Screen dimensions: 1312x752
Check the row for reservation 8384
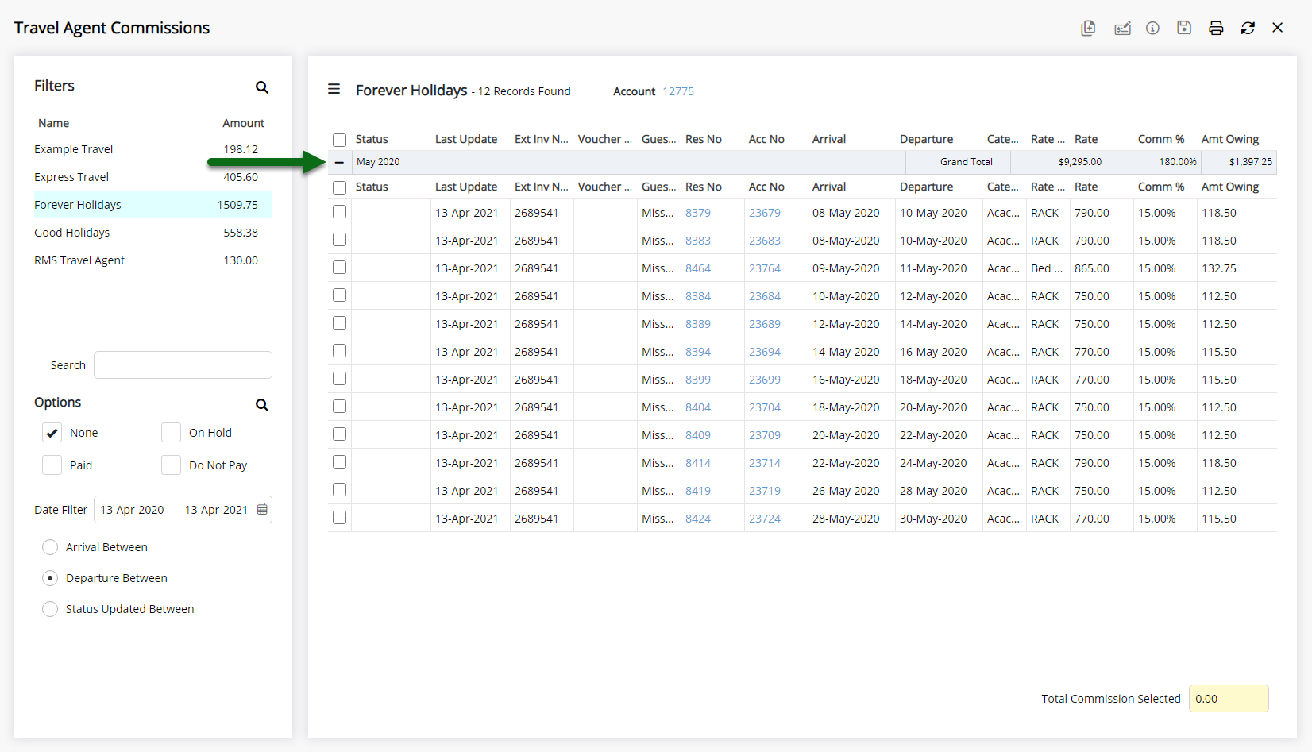pyautogui.click(x=340, y=295)
